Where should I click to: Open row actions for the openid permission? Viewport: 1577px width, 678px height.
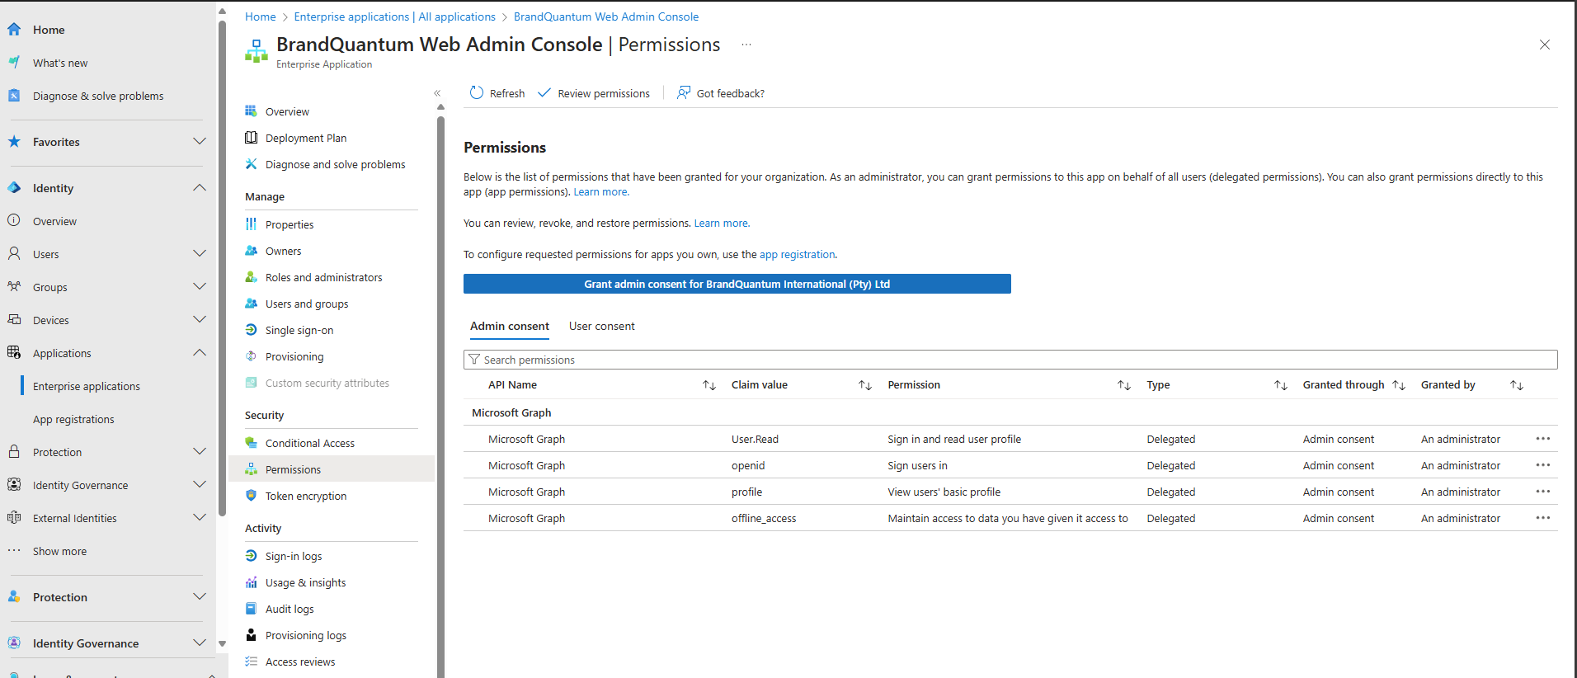point(1543,465)
